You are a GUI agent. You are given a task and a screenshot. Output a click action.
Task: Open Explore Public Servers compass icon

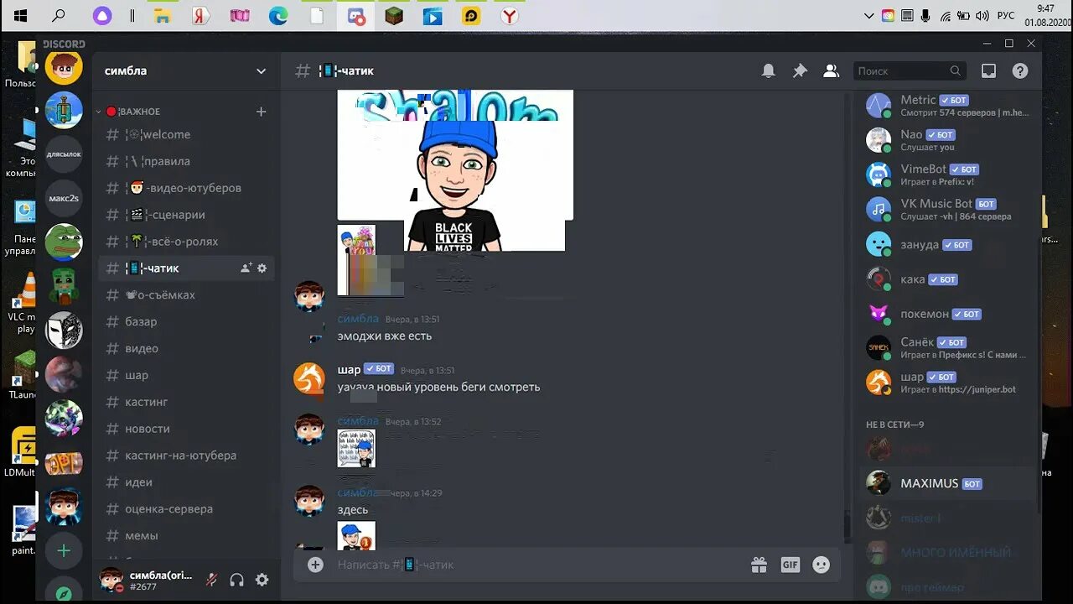[x=64, y=591]
